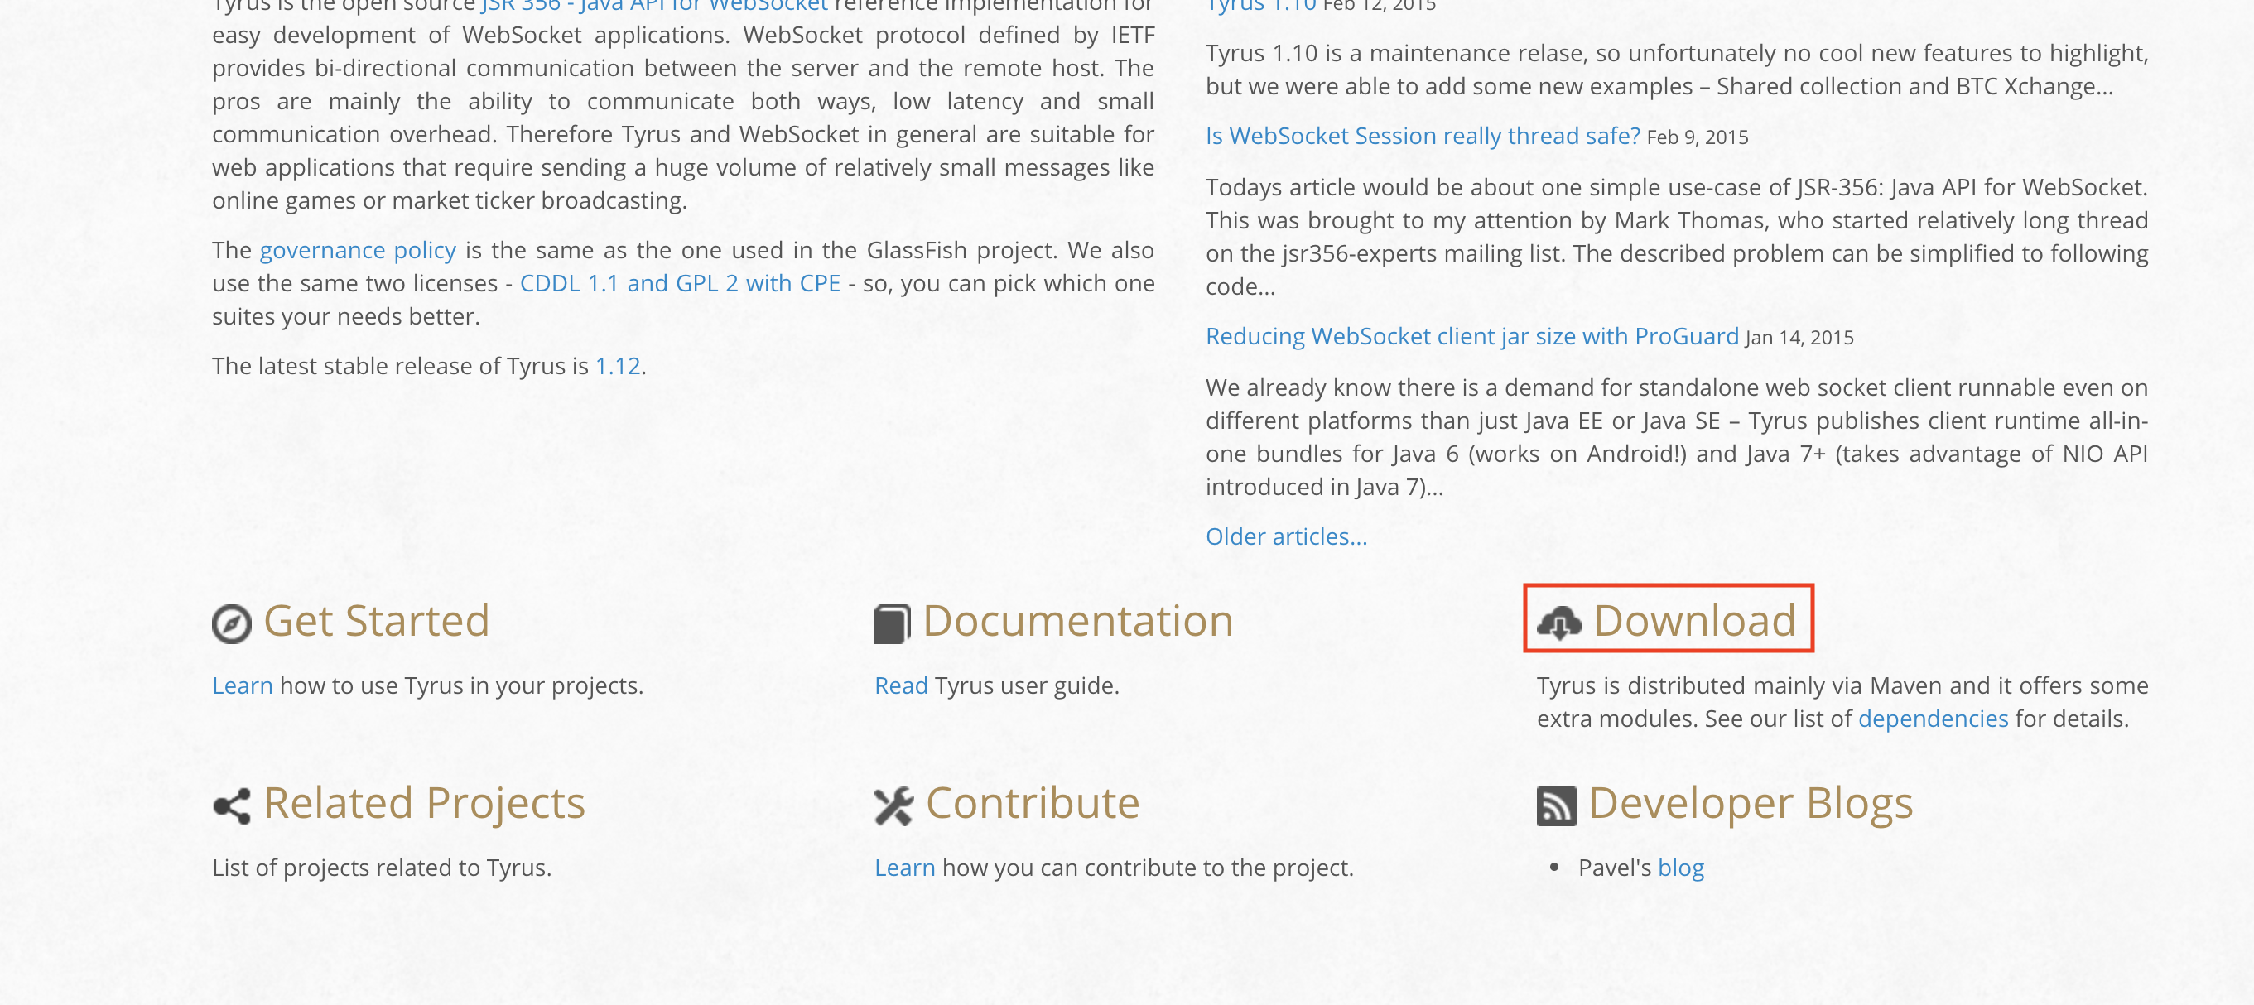Click the book icon beside Documentation

tap(893, 623)
